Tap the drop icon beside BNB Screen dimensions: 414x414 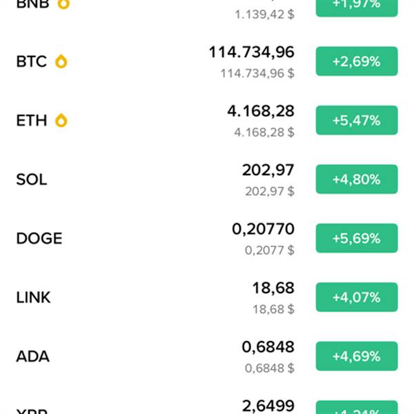[x=63, y=3]
